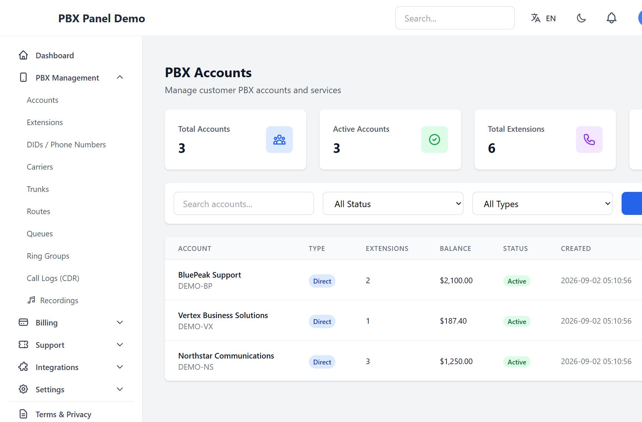Click the ACCOUNT column header
This screenshot has height=422, width=642.
pos(195,249)
